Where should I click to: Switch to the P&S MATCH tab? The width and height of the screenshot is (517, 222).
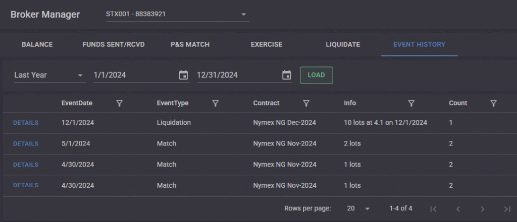pyautogui.click(x=190, y=44)
